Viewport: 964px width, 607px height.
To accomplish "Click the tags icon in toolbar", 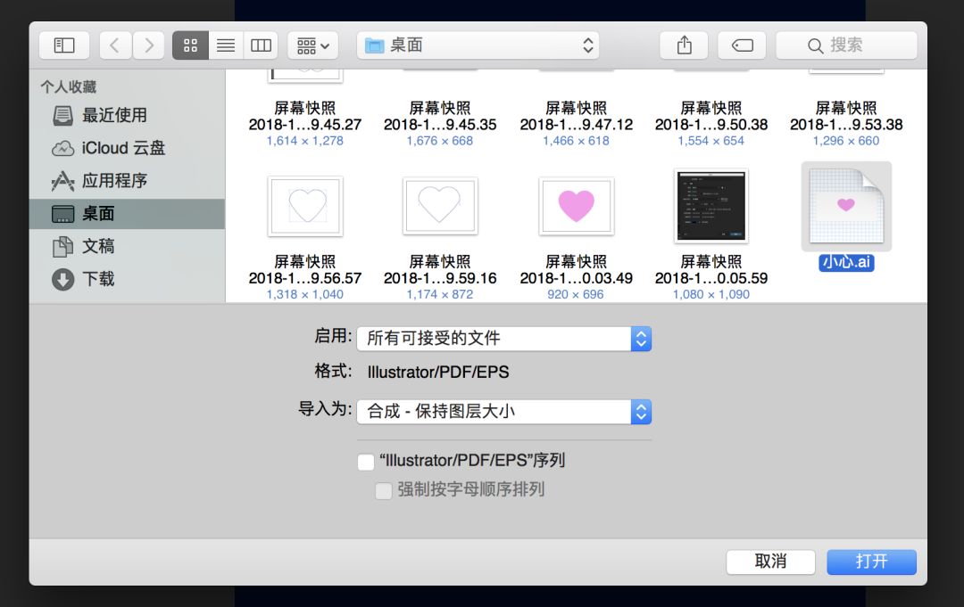I will click(x=742, y=45).
